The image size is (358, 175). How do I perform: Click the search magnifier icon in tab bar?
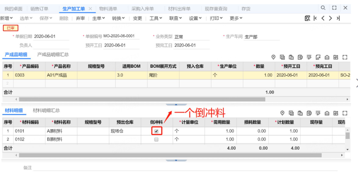click(x=323, y=8)
